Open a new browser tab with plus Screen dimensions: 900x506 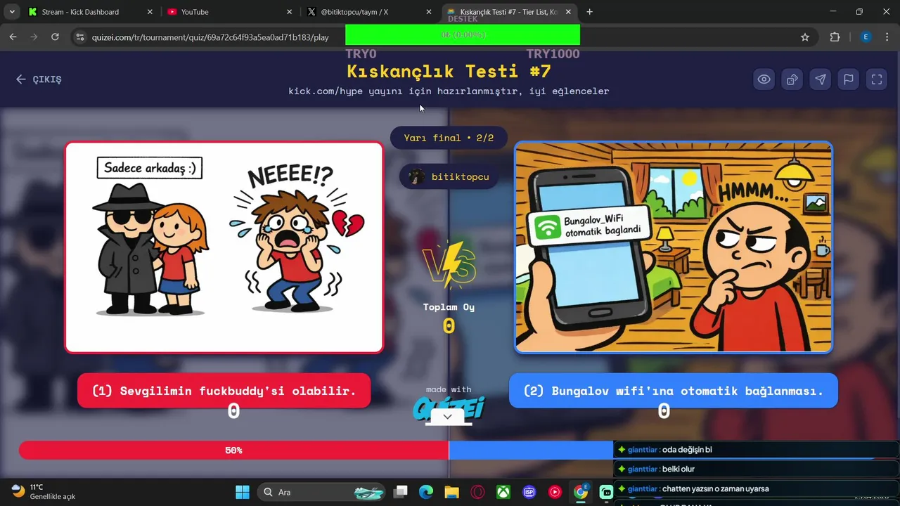[589, 12]
